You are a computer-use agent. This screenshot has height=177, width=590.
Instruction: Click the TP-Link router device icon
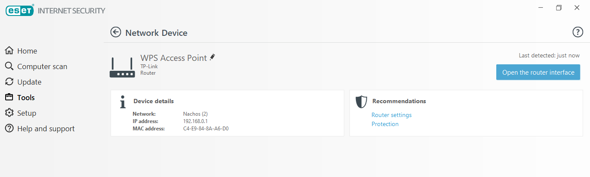[122, 67]
